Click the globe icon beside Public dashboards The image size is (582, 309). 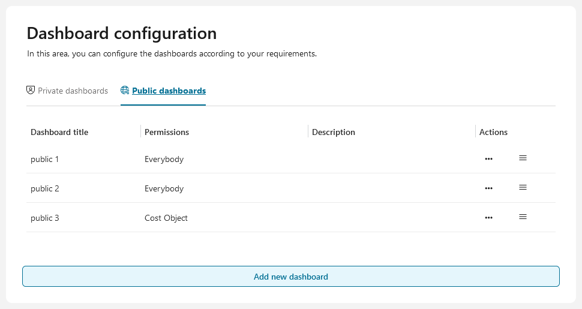pyautogui.click(x=125, y=90)
